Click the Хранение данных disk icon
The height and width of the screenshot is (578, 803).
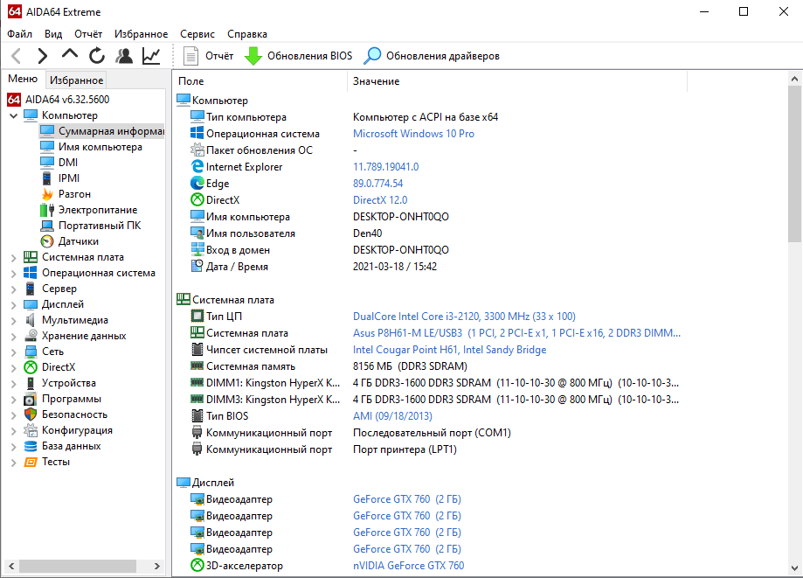[x=31, y=336]
